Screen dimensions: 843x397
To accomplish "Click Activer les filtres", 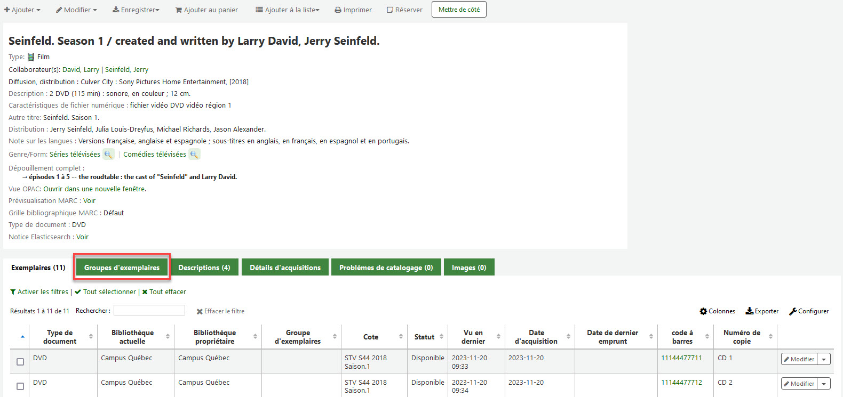I will pos(39,292).
